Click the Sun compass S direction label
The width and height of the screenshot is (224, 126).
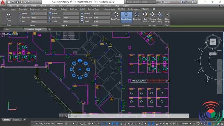(213, 49)
